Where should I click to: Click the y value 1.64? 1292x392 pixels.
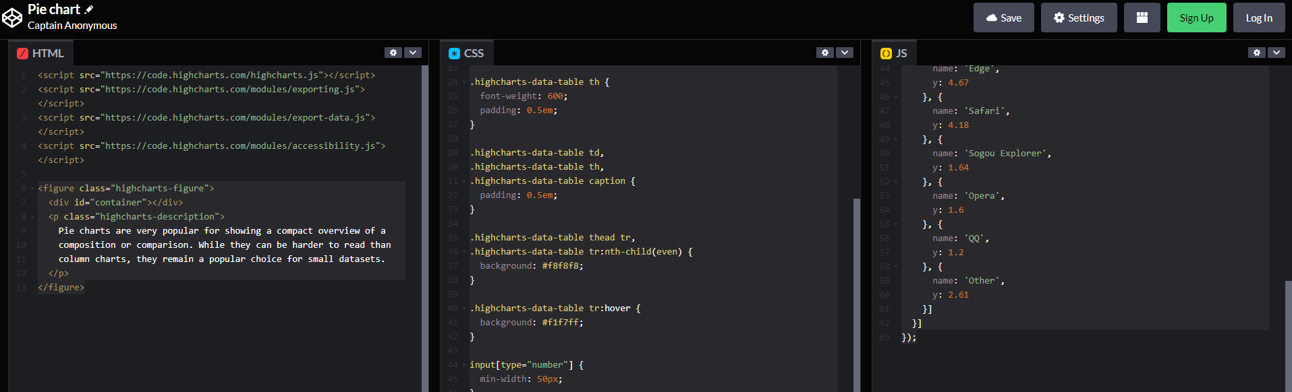(x=958, y=168)
